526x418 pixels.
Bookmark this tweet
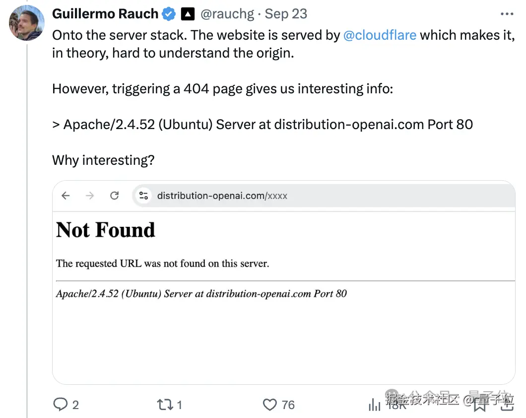(480, 405)
